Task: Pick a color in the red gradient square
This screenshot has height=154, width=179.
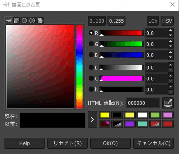Action: coord(40,67)
